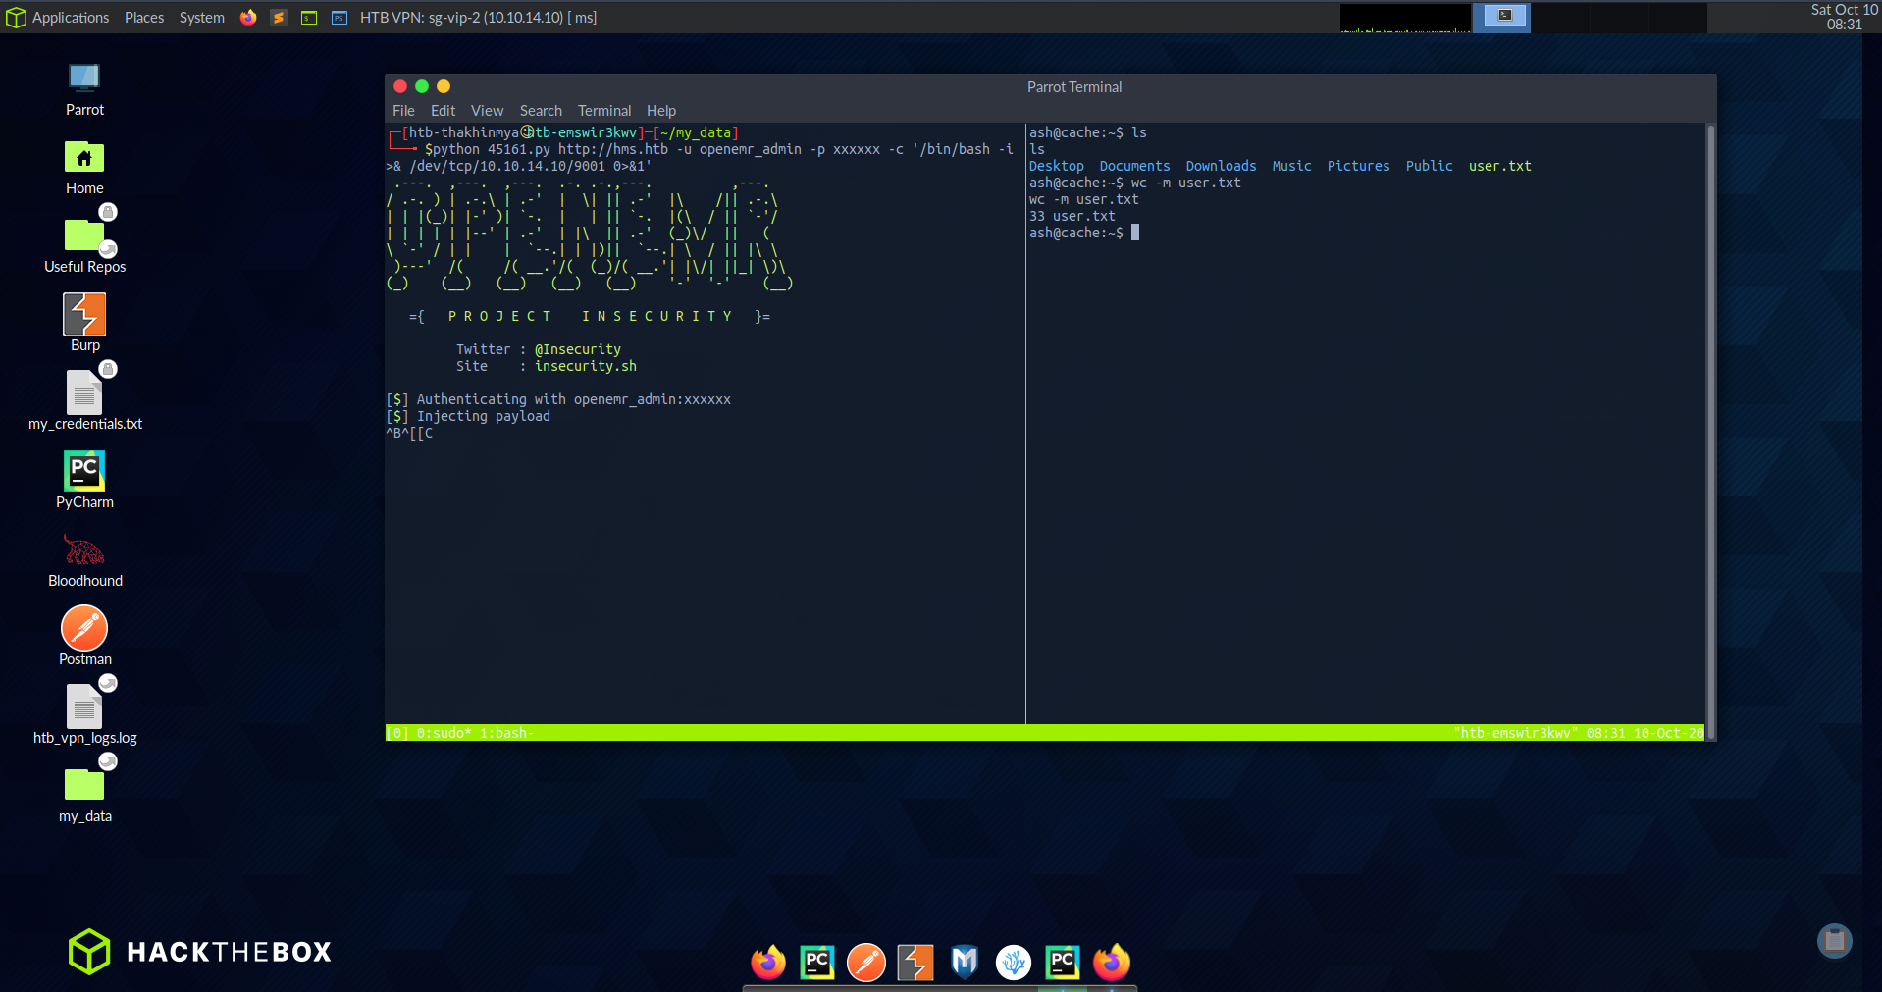Click the first Firefox icon in the dock
The image size is (1882, 992).
pos(768,963)
